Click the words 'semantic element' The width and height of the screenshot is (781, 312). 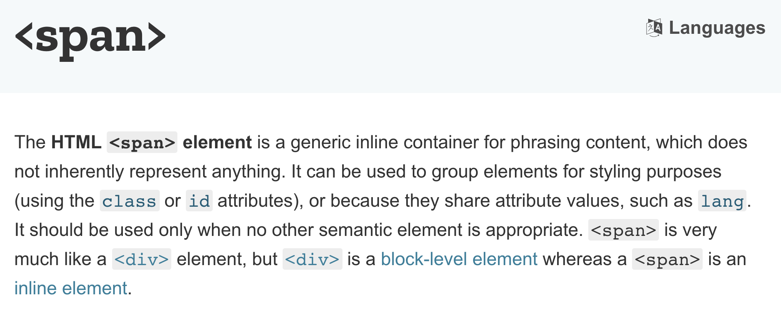coord(390,230)
